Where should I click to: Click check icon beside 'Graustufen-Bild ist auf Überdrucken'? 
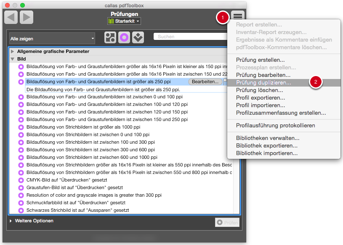coord(21,188)
